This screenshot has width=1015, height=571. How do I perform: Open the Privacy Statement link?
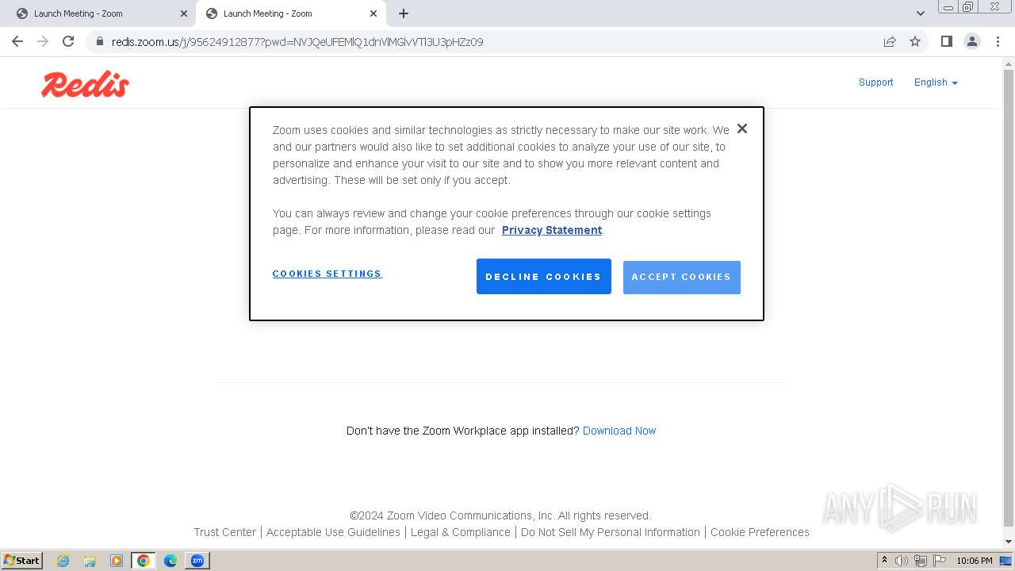pos(552,230)
